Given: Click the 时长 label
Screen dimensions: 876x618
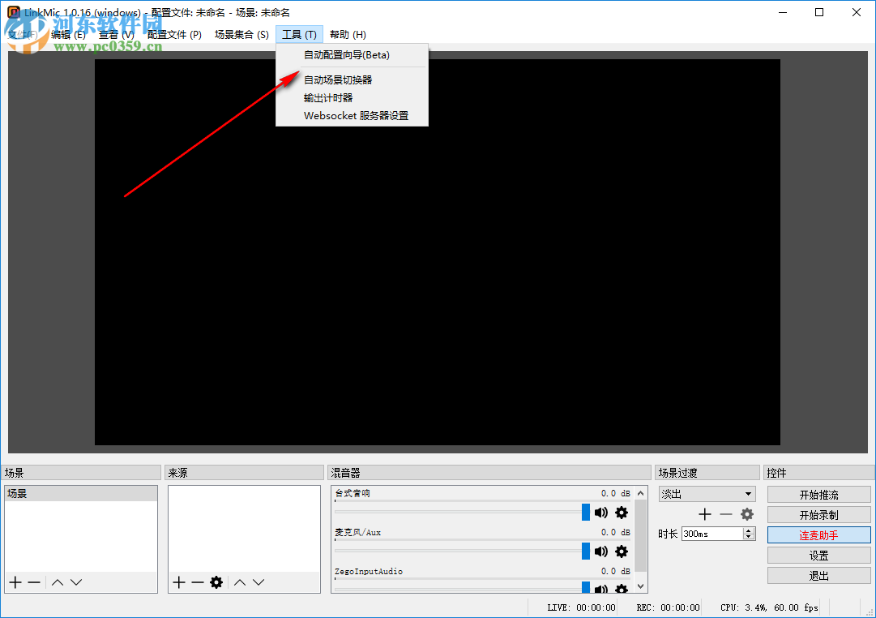Looking at the screenshot, I should [669, 534].
